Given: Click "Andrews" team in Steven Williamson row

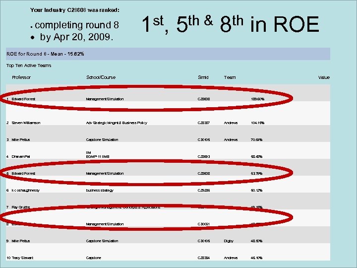Looking at the screenshot, I should 231,123.
